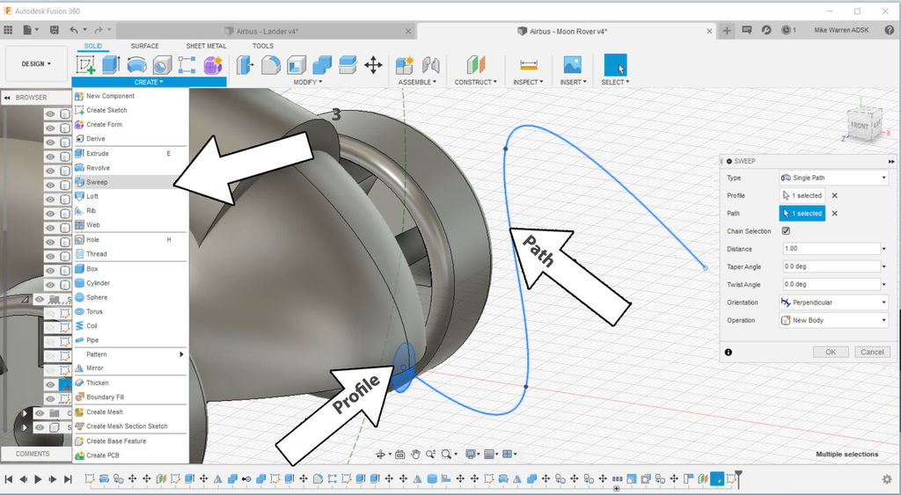Open the INSPECT panel dropdown

click(x=528, y=82)
